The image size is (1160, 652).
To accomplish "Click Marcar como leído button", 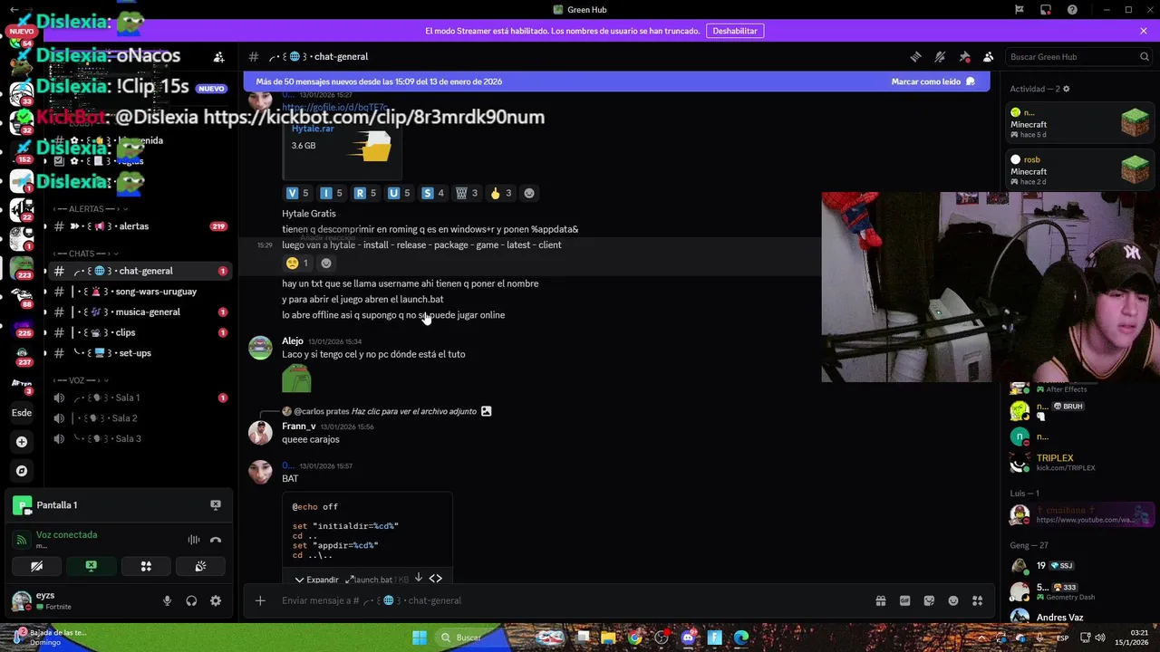I will pos(933,81).
